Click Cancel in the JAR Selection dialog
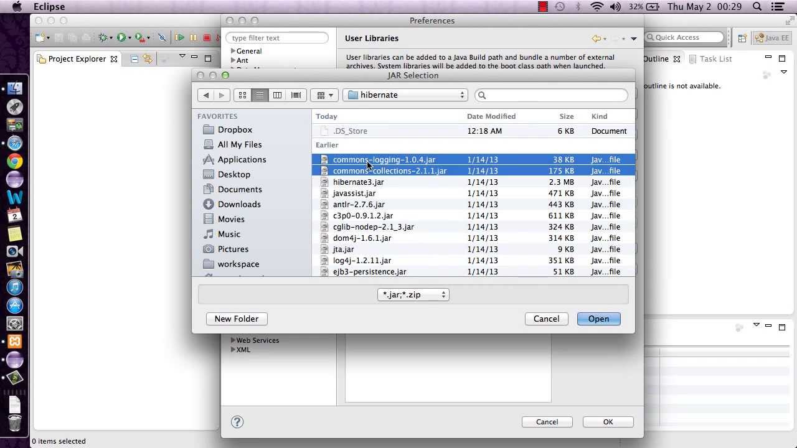Viewport: 797px width, 448px height. 546,319
